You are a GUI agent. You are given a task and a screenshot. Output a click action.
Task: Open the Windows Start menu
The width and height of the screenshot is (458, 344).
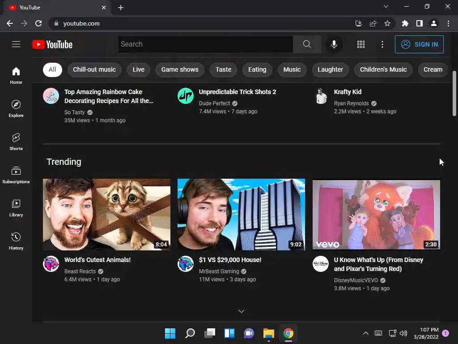(x=170, y=333)
